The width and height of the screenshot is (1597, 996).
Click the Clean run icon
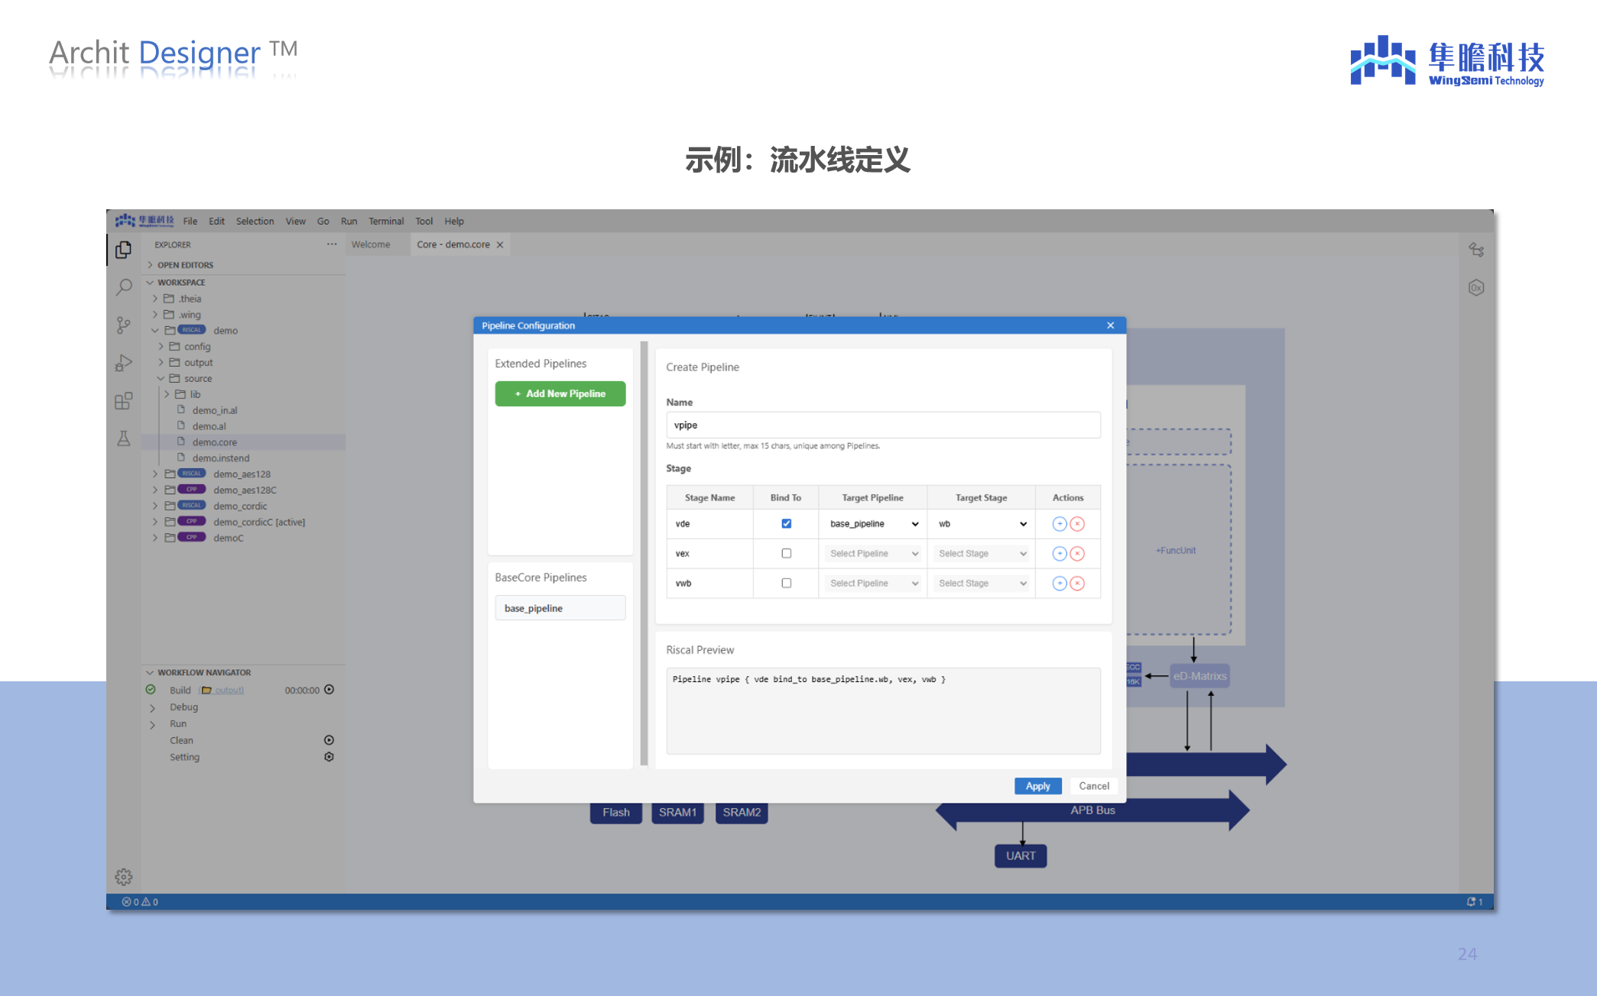tap(329, 740)
